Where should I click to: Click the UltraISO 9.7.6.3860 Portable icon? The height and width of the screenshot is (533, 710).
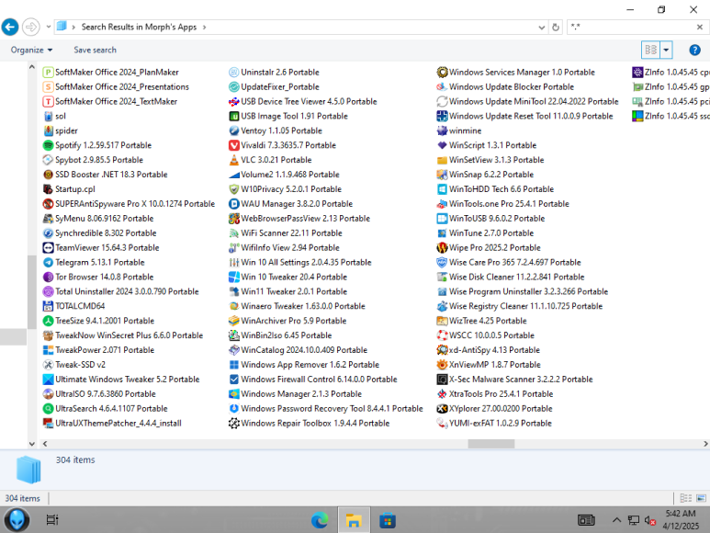[x=48, y=394]
